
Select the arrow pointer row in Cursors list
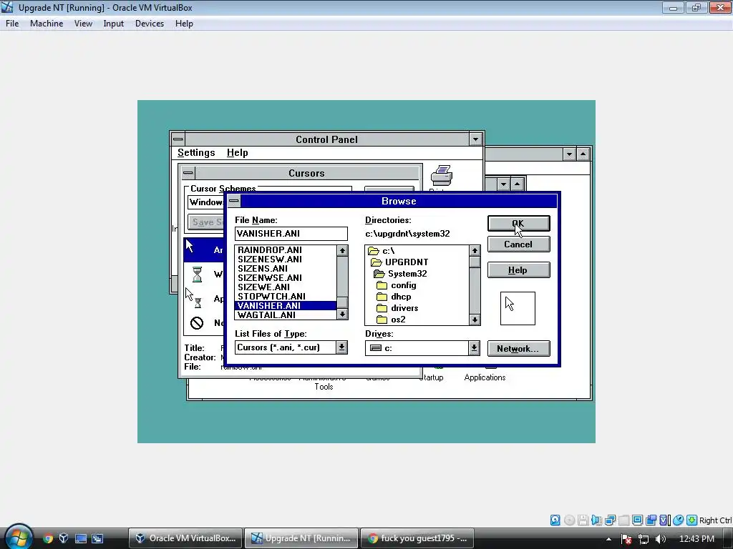204,249
